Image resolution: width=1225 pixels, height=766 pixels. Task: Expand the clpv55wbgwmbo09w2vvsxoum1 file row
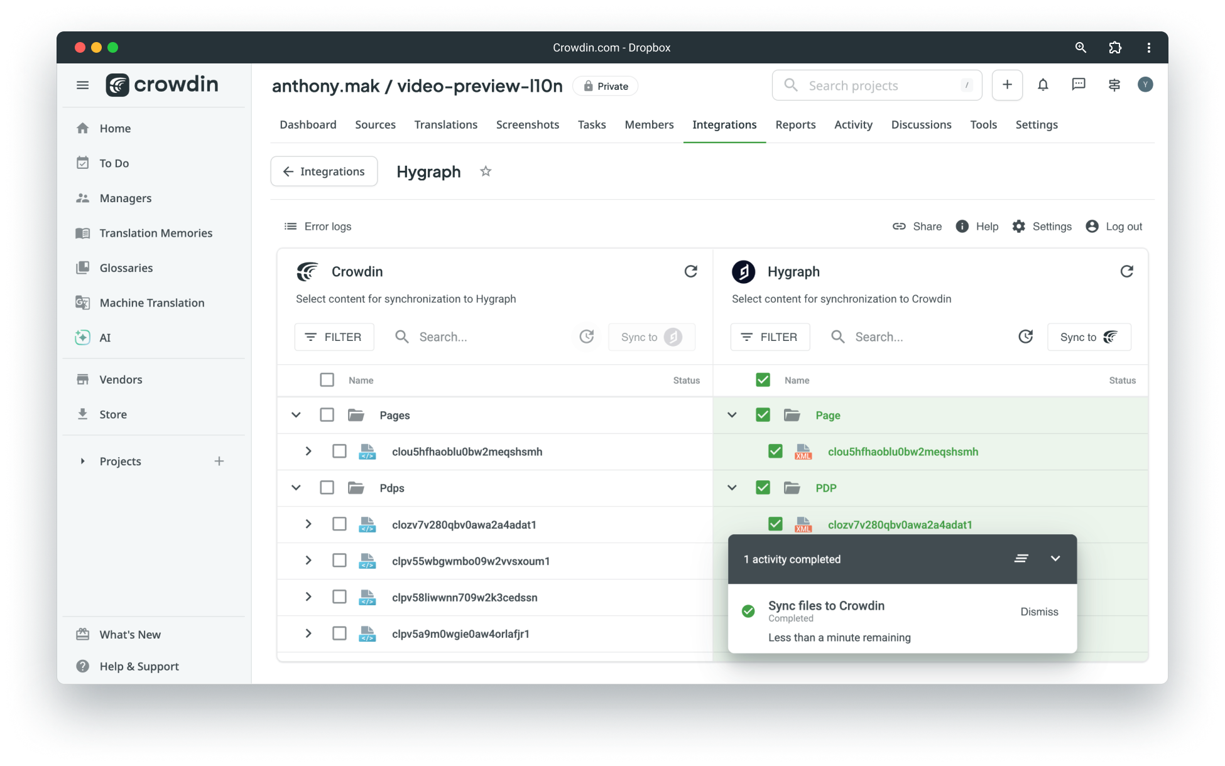[308, 561]
